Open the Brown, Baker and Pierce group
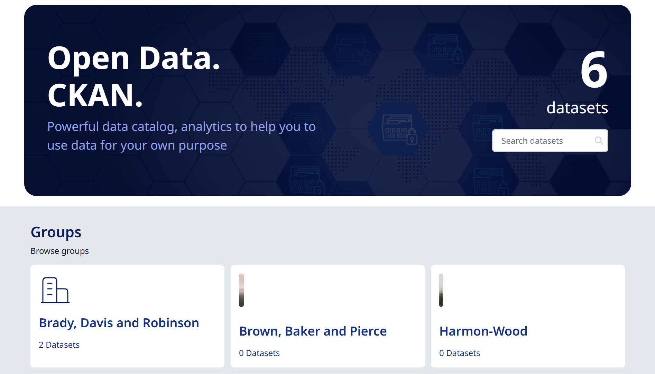655x374 pixels. click(x=313, y=331)
